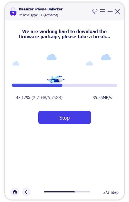The height and width of the screenshot is (202, 129).
Task: Click the large cloud at right
Action: (106, 57)
